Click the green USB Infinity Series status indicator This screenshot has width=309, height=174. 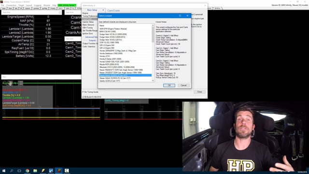coord(67,5)
